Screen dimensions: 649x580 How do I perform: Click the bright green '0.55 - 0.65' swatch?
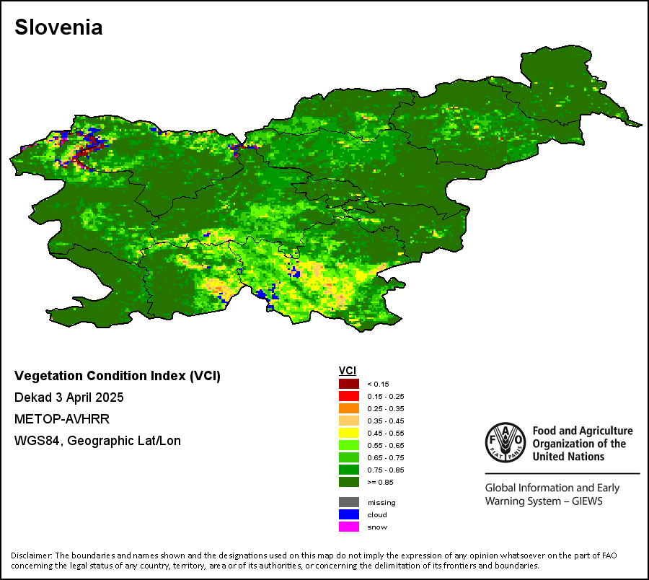[349, 445]
